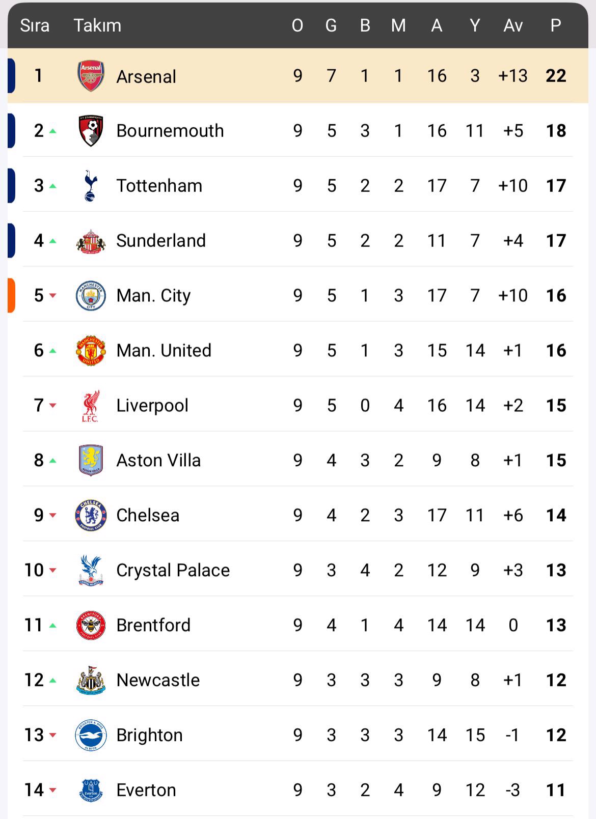Sort by the Av goal difference header

tap(513, 25)
